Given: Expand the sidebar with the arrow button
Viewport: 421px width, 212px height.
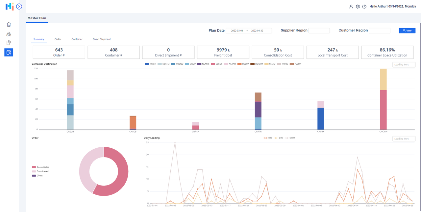Looking at the screenshot, I should [19, 6].
